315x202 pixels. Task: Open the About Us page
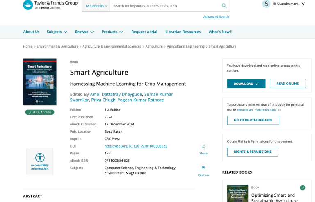[31, 32]
